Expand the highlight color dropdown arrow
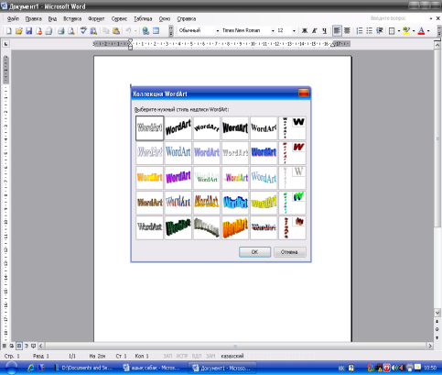This screenshot has width=442, height=375. [x=414, y=31]
